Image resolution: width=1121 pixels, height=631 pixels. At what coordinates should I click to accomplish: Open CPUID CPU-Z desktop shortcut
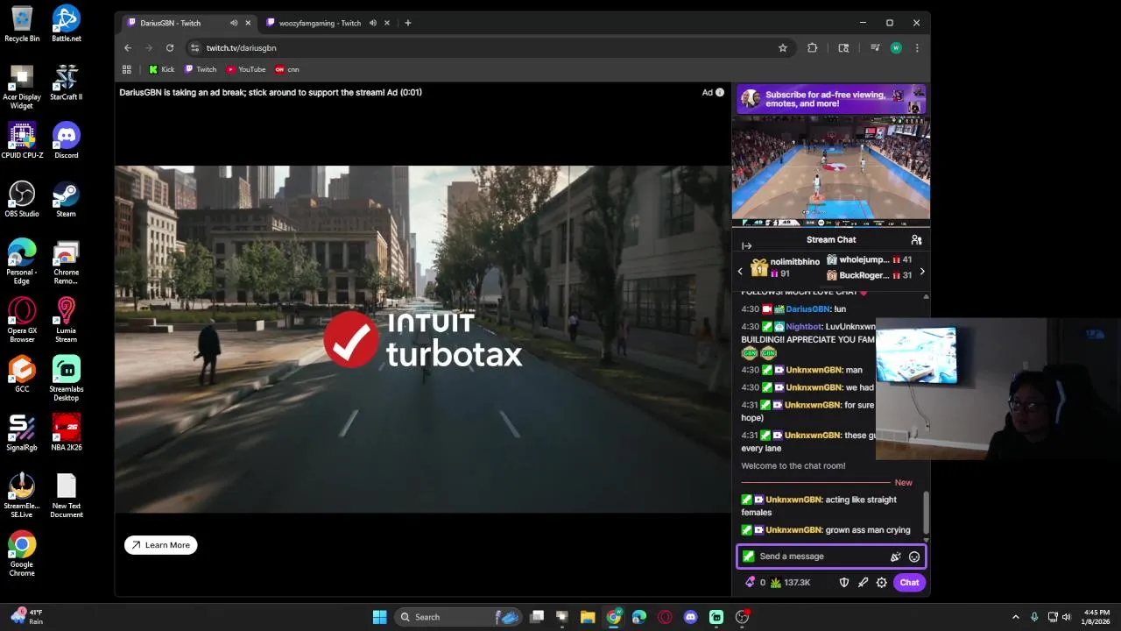[x=22, y=140]
